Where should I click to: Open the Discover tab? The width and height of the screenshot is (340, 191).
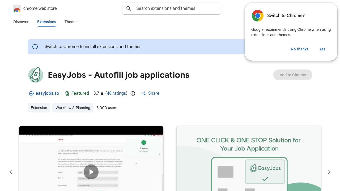[21, 22]
